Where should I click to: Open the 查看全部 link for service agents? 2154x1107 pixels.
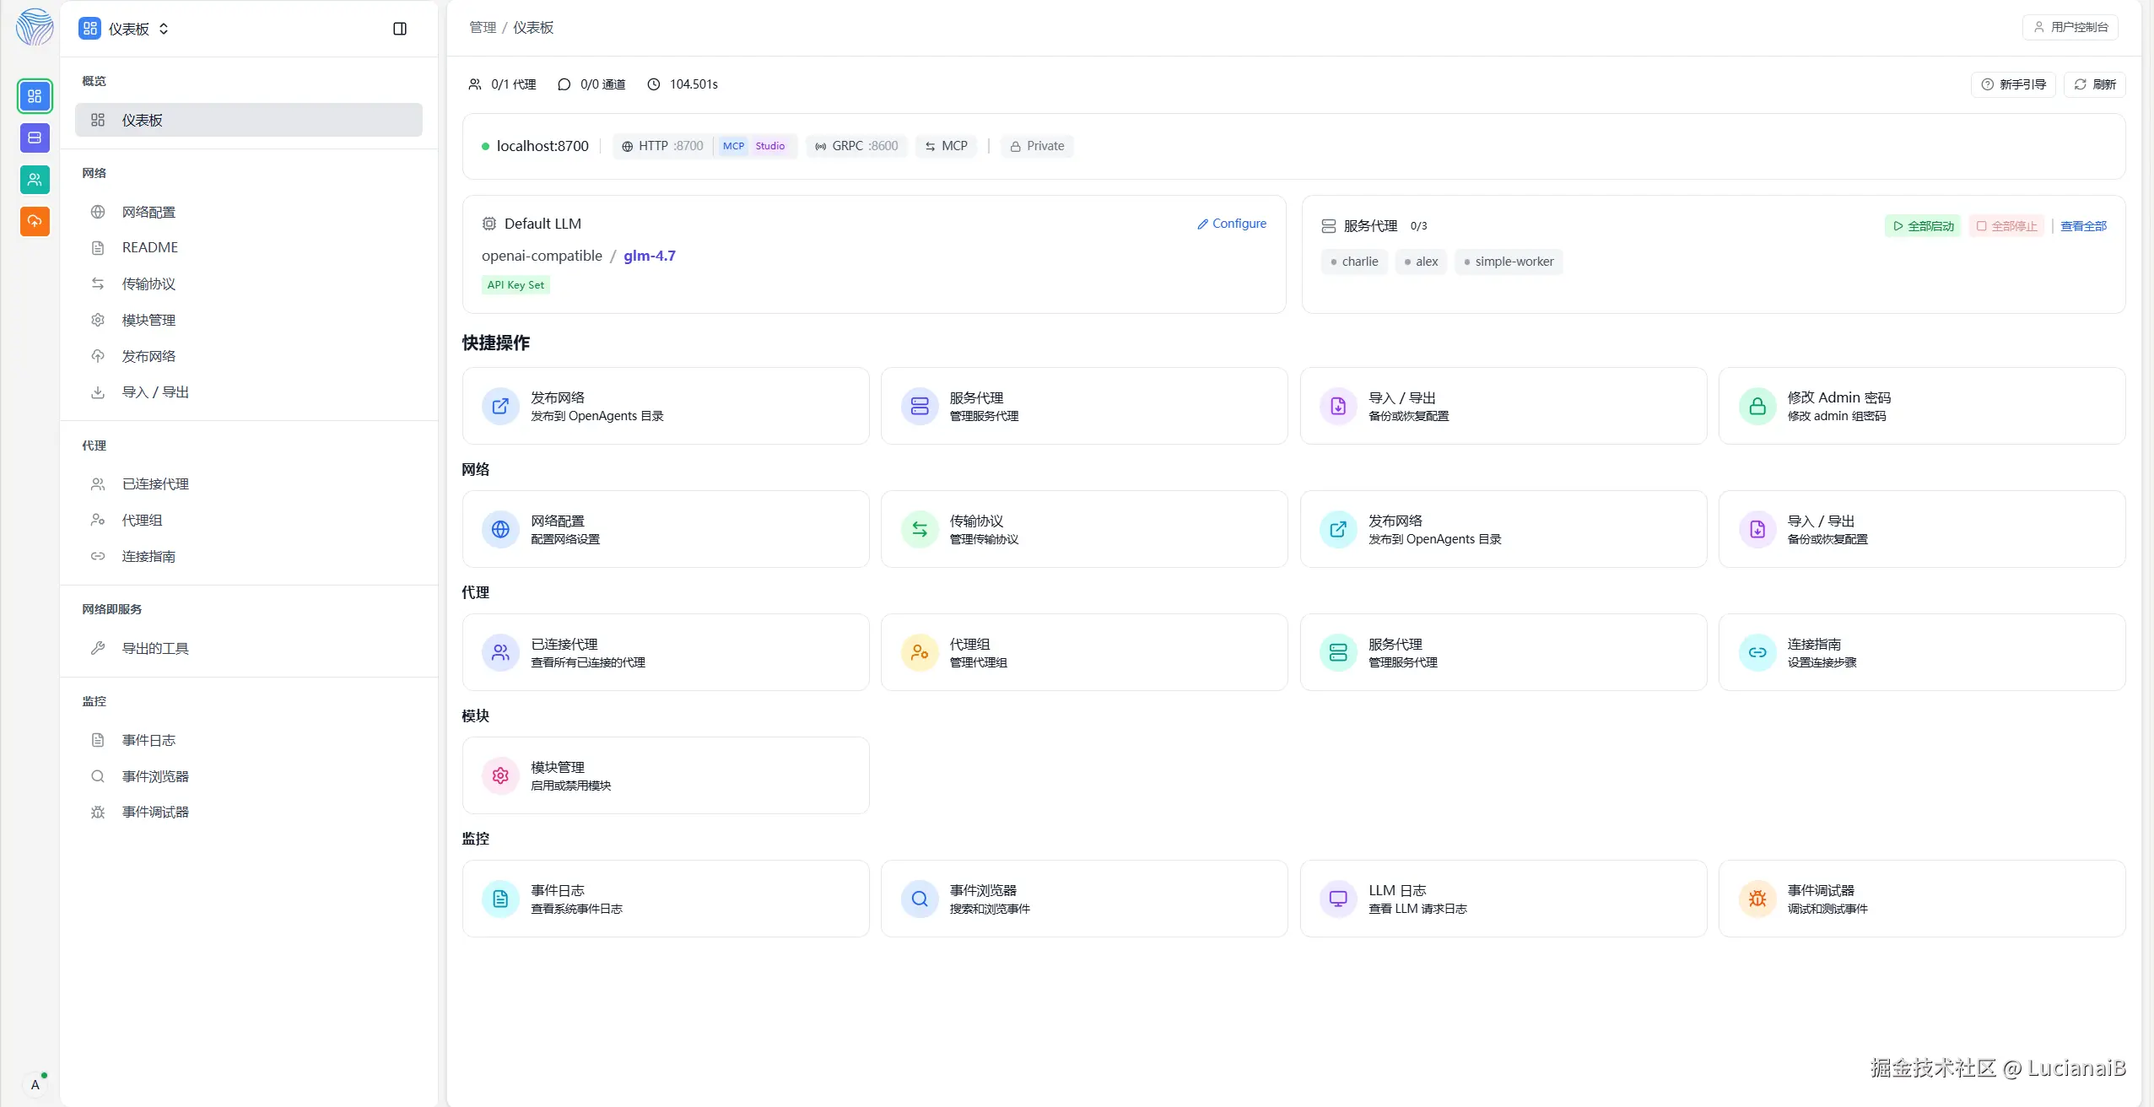pos(2083,226)
